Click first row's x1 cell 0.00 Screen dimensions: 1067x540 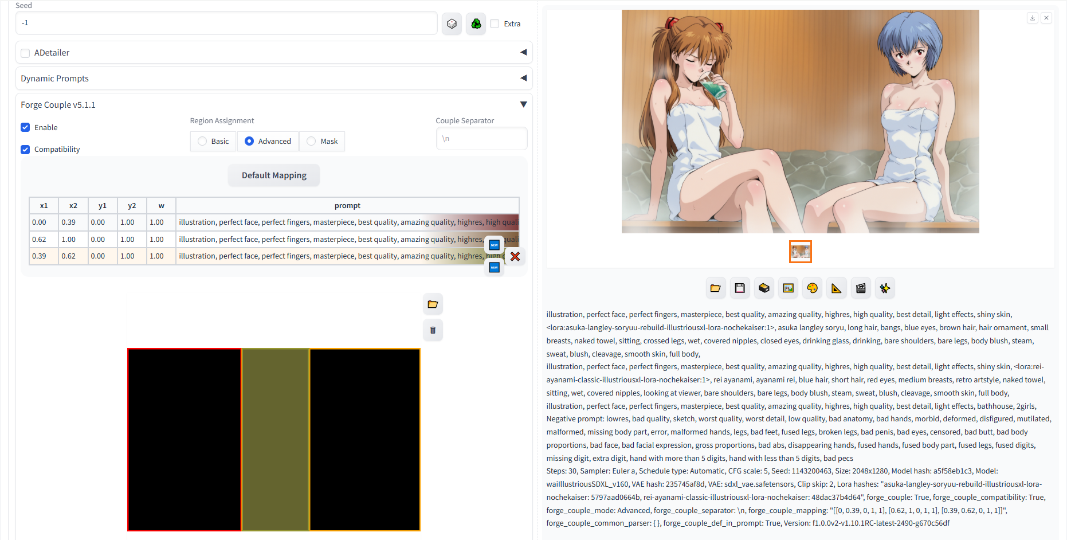point(44,222)
